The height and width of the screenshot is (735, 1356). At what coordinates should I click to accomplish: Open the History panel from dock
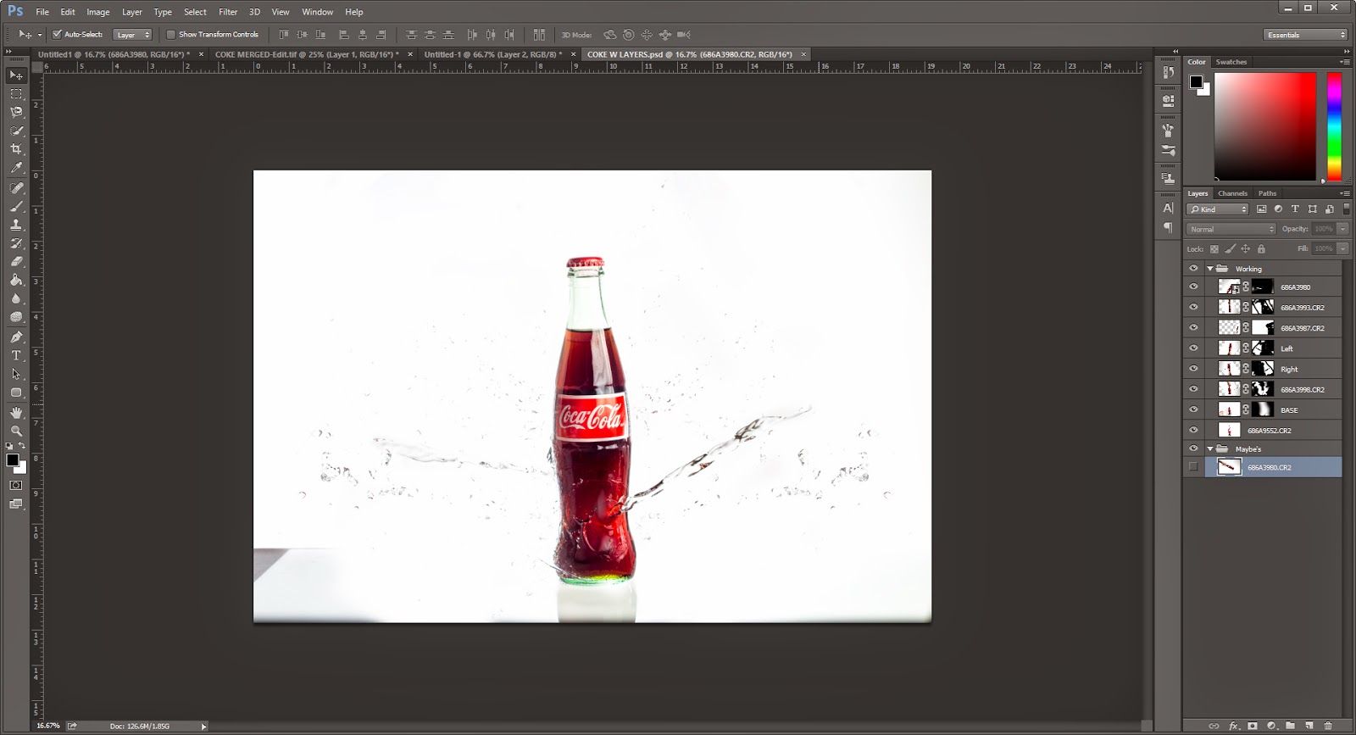pos(1169,73)
